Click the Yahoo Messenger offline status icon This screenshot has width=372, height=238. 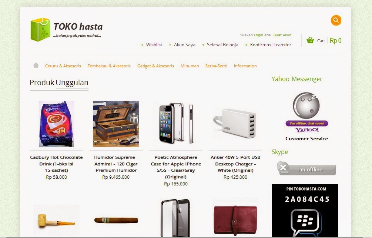tap(306, 112)
